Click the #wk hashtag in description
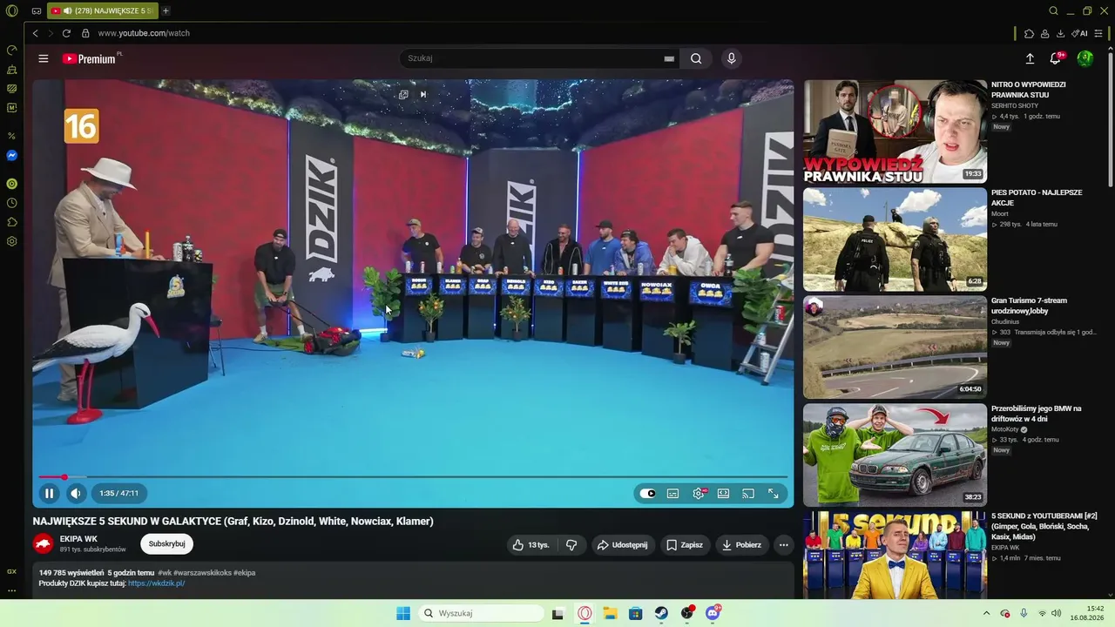The image size is (1115, 627). (164, 572)
